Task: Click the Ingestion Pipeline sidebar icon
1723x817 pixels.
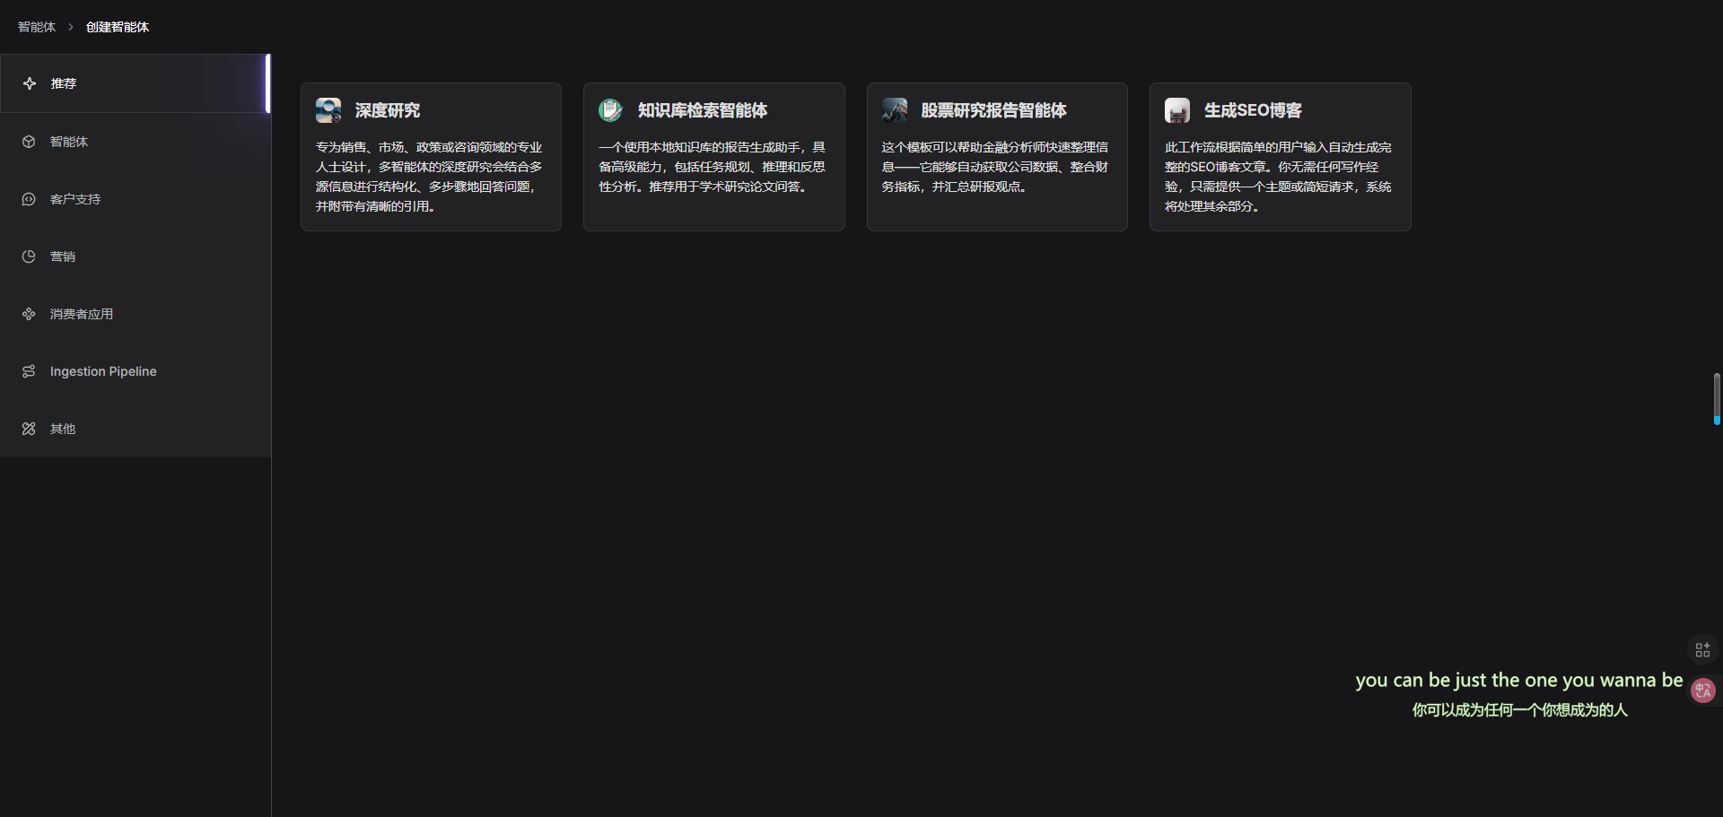Action: coord(29,371)
